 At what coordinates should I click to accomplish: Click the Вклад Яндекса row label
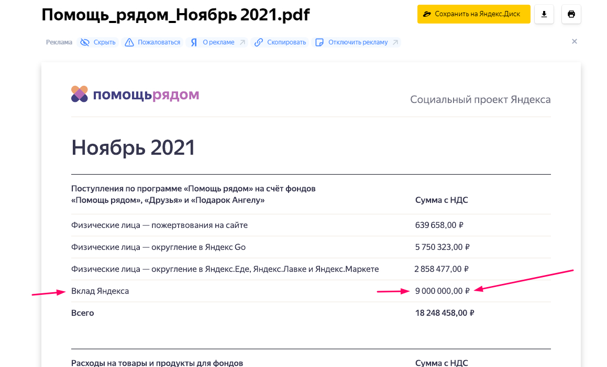(100, 291)
